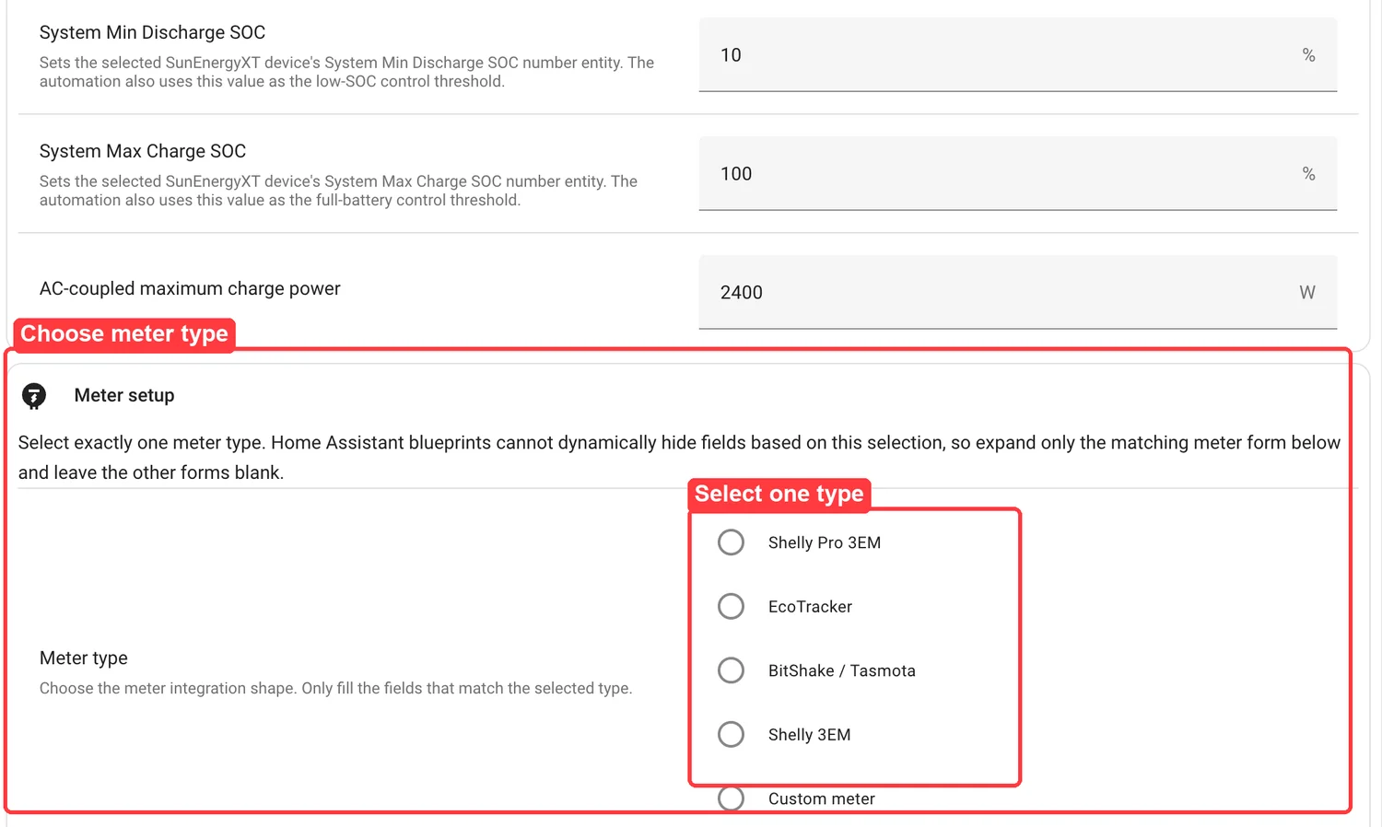Click the "System Min Discharge SOC" label

coord(152,32)
